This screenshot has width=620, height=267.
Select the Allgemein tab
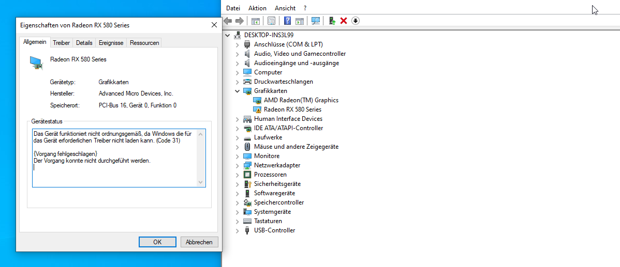pyautogui.click(x=35, y=42)
